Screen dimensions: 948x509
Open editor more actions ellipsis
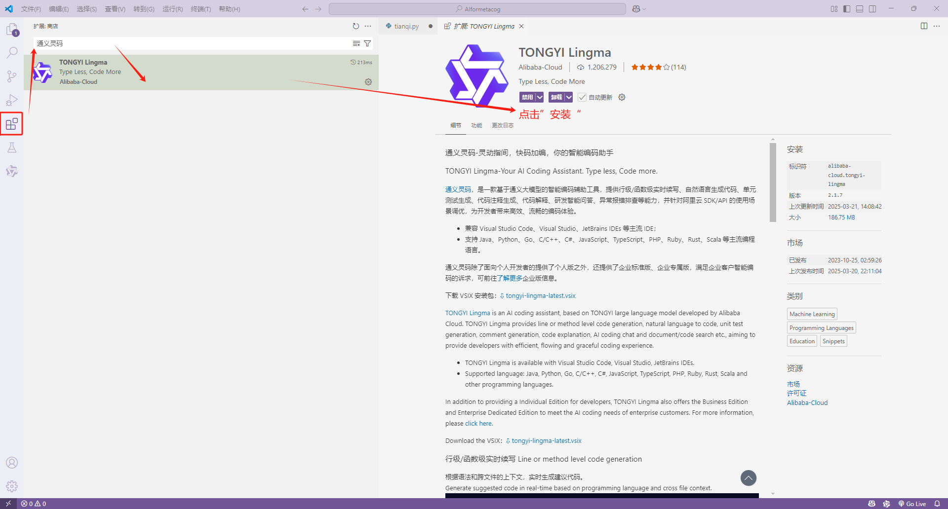(x=937, y=26)
